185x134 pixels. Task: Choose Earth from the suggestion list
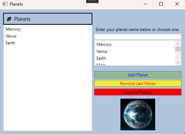click(135, 58)
